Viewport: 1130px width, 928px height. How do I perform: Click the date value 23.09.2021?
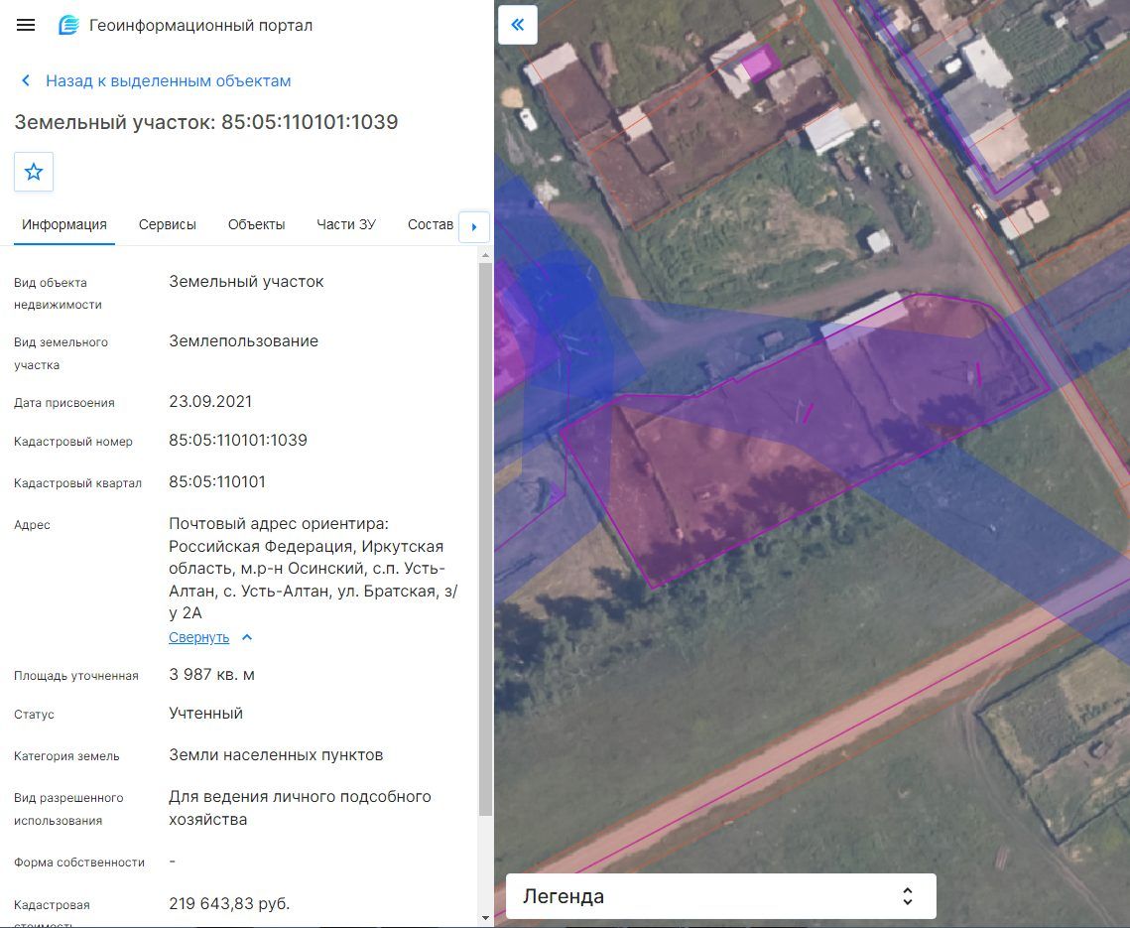click(210, 402)
